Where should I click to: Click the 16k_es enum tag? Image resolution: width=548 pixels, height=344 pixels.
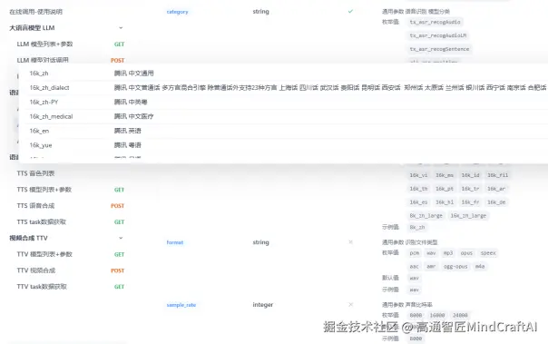click(418, 202)
